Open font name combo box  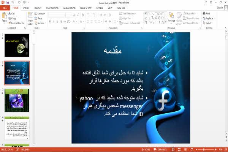click(x=57, y=15)
